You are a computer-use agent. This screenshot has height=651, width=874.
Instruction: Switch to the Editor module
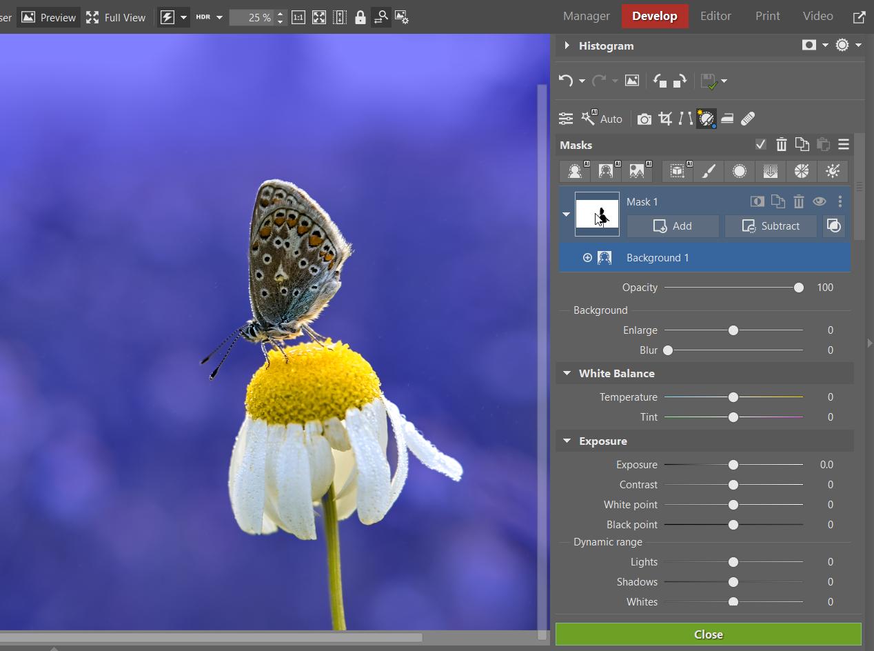pos(715,16)
